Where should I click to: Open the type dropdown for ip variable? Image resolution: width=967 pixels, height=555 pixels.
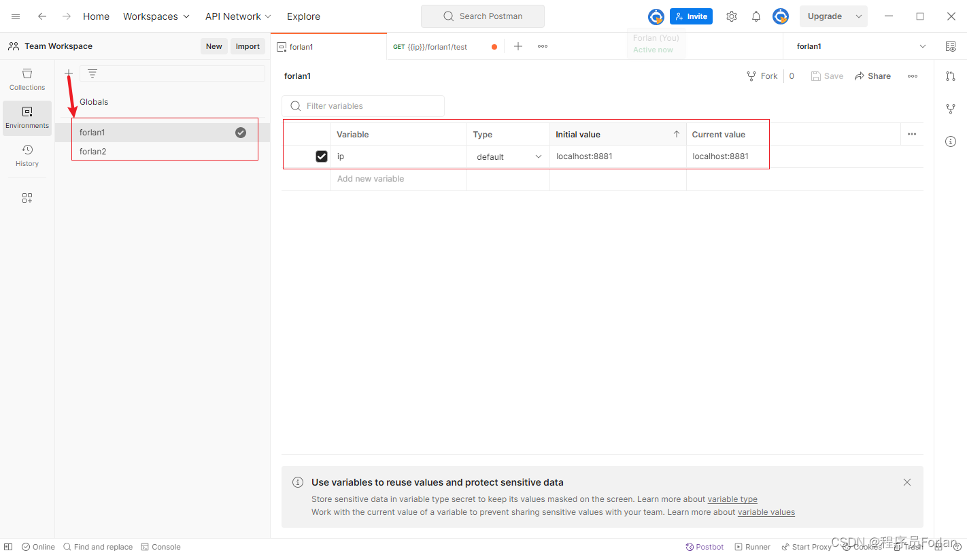(x=509, y=156)
